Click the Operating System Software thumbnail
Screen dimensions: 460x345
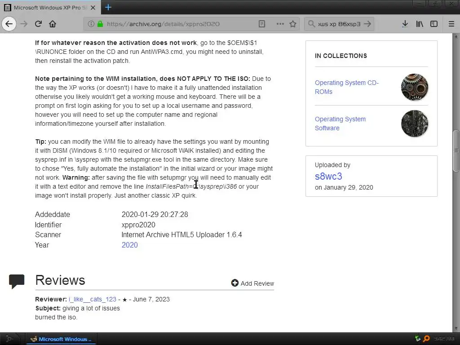(x=415, y=124)
